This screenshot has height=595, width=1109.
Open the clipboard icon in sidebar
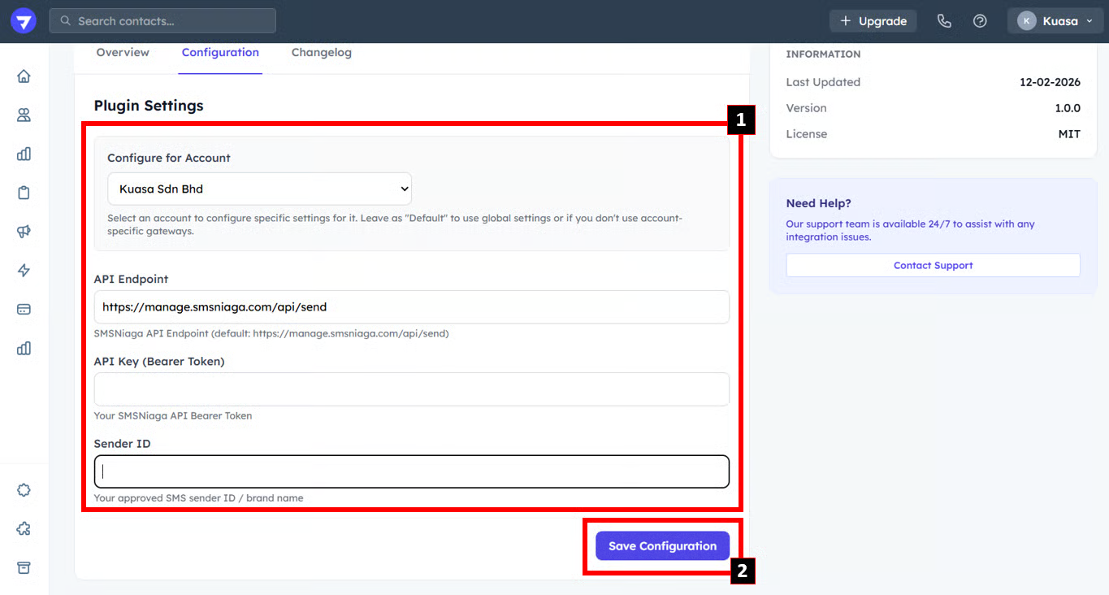point(24,193)
